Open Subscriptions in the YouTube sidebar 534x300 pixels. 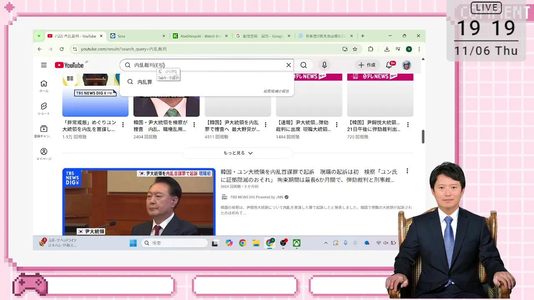(44, 132)
